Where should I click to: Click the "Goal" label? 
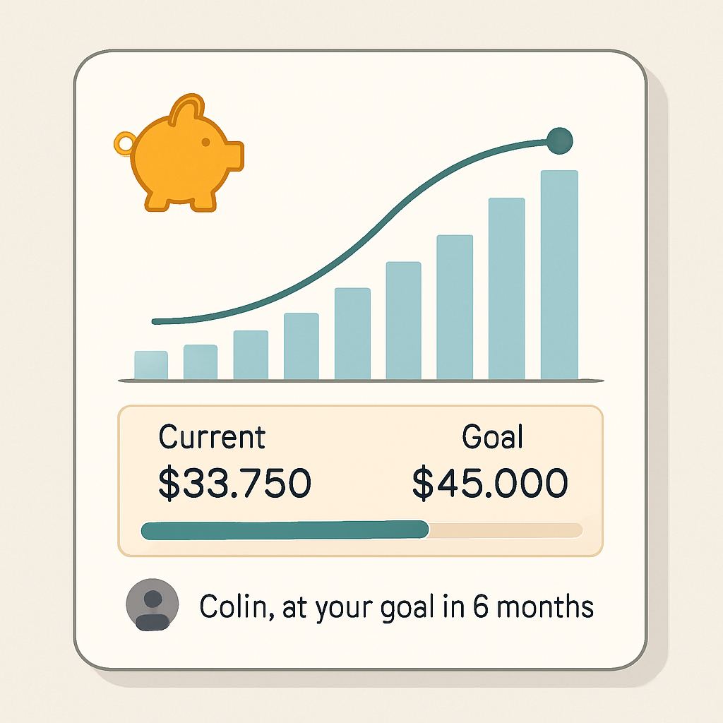[x=493, y=438]
